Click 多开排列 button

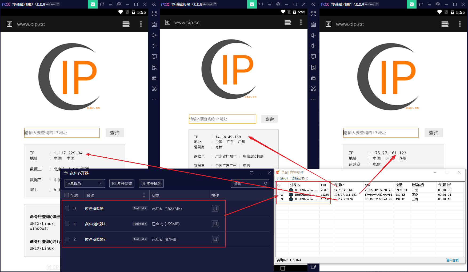tap(151, 183)
